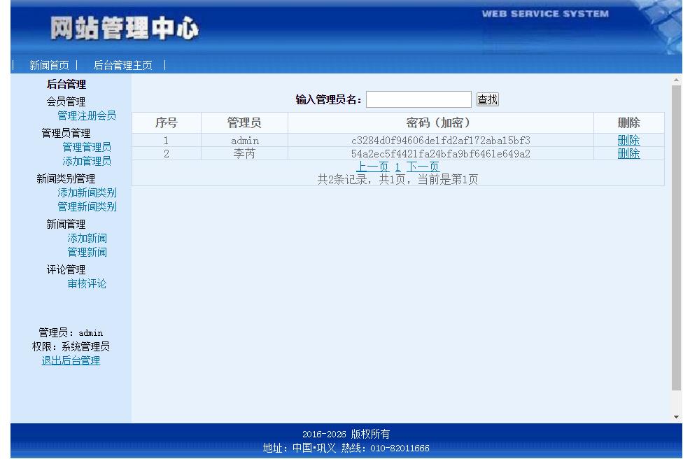
Task: Open 审核评论 to review comments
Action: tap(86, 283)
